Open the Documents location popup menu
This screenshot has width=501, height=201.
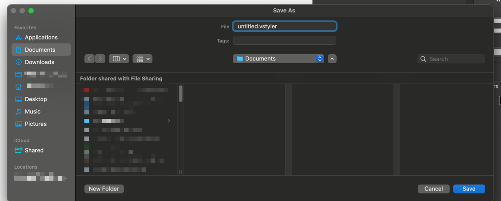[x=278, y=59]
